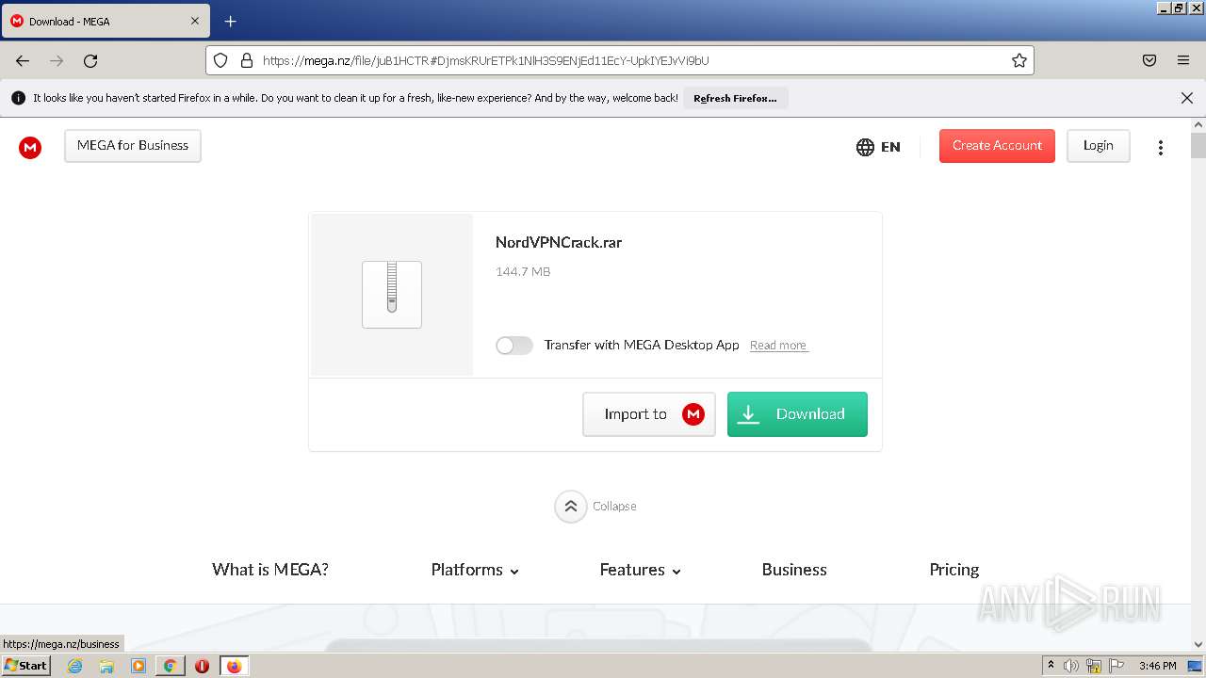
Task: Open Internet Explorer from the taskbar
Action: point(75,666)
